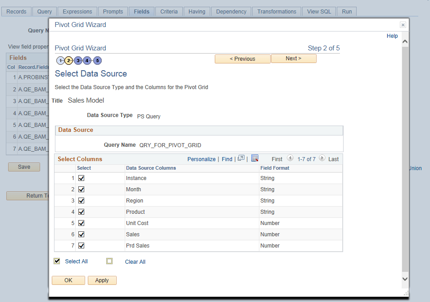Image resolution: width=430 pixels, height=302 pixels.
Task: Switch to the Transformations tab
Action: pos(276,12)
